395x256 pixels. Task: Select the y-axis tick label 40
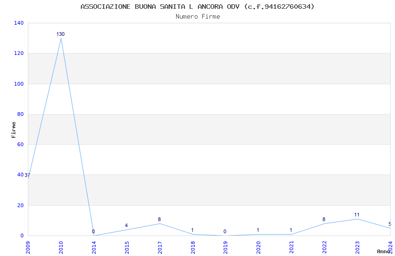[20, 175]
